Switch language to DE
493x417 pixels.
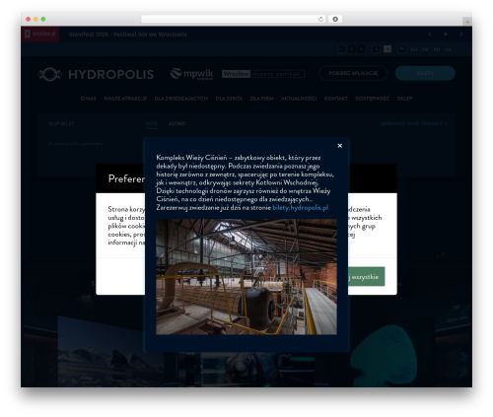(x=425, y=49)
